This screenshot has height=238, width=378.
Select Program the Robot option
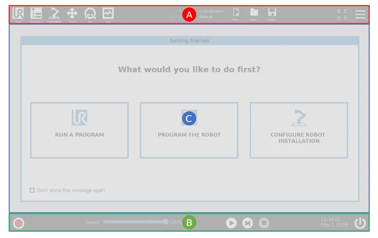pyautogui.click(x=189, y=130)
